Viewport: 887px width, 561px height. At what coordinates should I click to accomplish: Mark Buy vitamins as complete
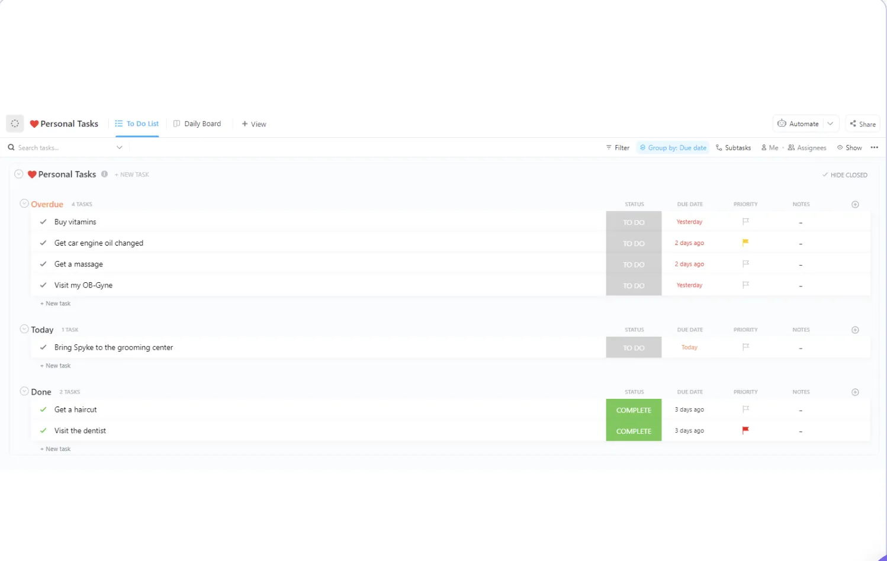click(x=43, y=222)
